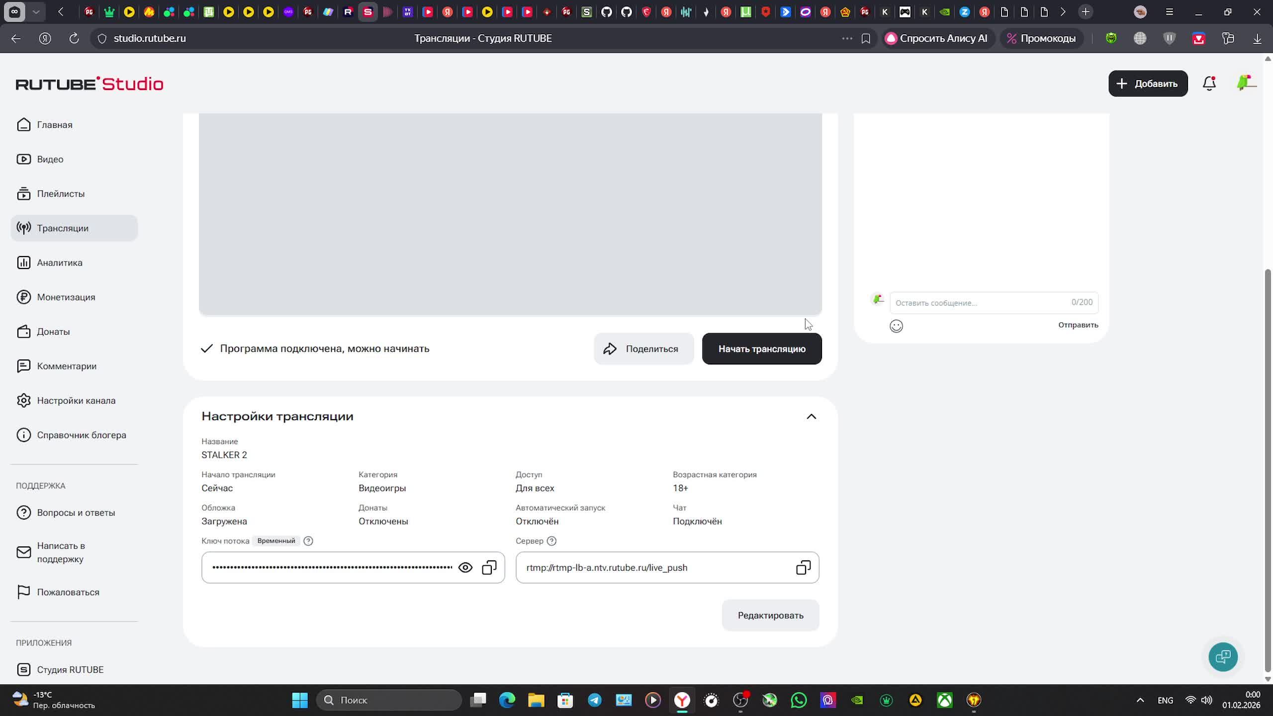This screenshot has height=716, width=1273.
Task: Open the notifications bell
Action: tap(1209, 84)
